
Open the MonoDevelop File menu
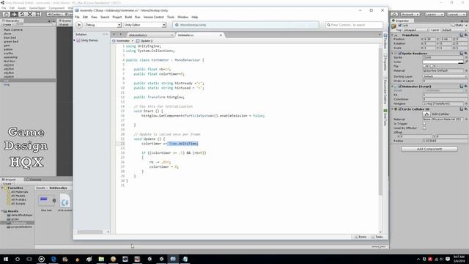pos(77,17)
